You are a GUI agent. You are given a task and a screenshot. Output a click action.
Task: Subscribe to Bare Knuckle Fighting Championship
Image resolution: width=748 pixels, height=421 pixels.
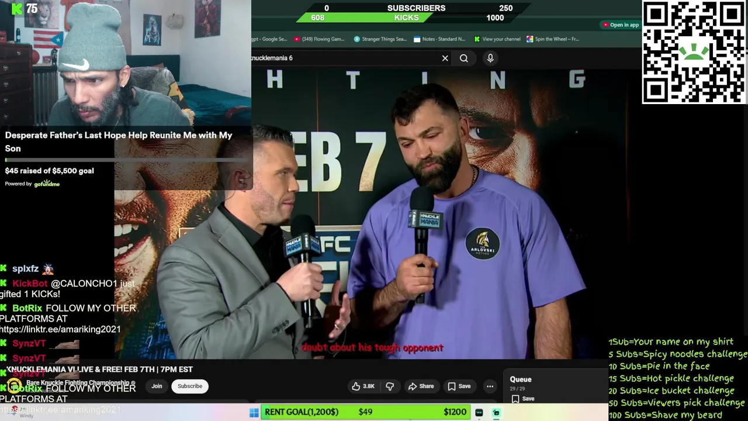(x=190, y=386)
